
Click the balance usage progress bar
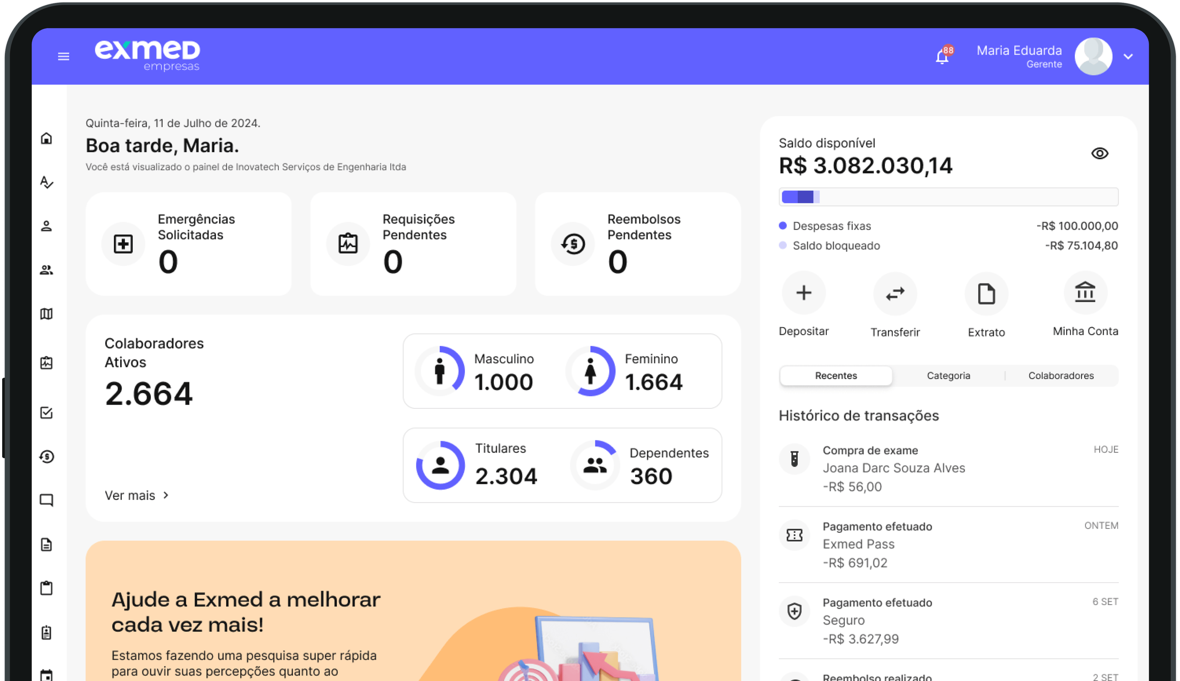point(948,197)
